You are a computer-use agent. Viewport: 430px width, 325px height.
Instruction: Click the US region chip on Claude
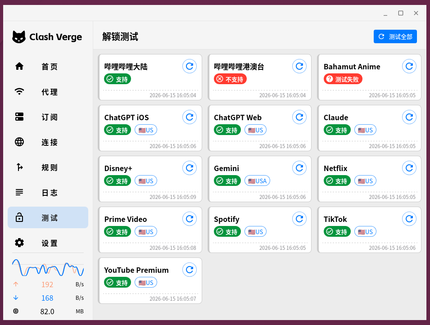click(x=365, y=130)
